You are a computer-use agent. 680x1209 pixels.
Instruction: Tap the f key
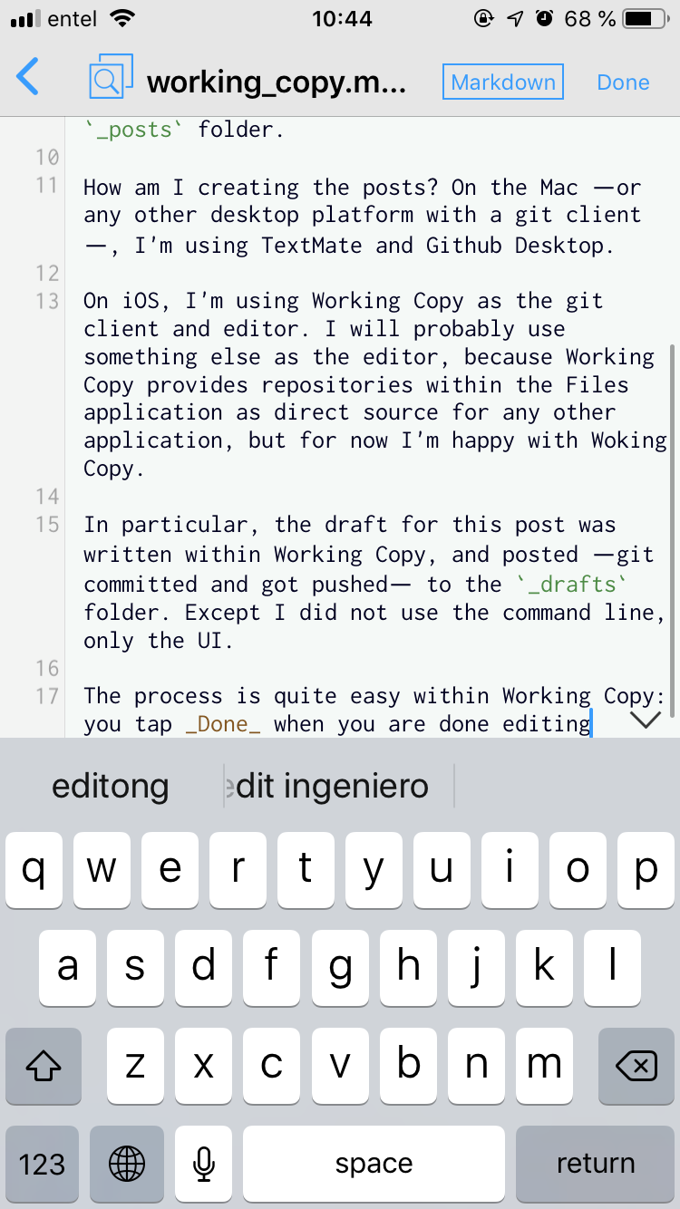(x=272, y=969)
